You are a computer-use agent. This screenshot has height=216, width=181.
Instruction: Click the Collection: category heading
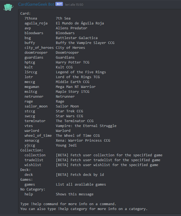pyautogui.click(x=32, y=150)
